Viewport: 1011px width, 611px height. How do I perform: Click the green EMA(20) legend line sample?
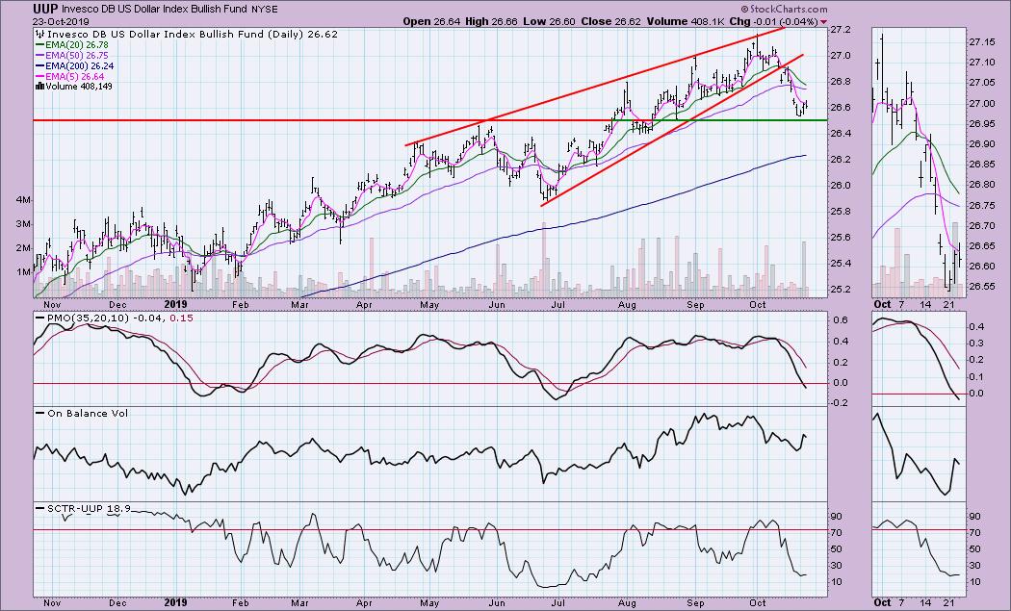[x=40, y=45]
